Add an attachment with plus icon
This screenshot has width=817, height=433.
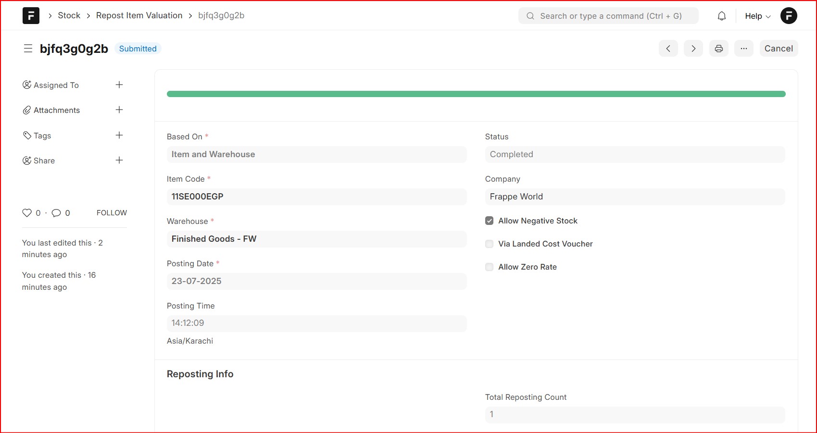point(119,110)
